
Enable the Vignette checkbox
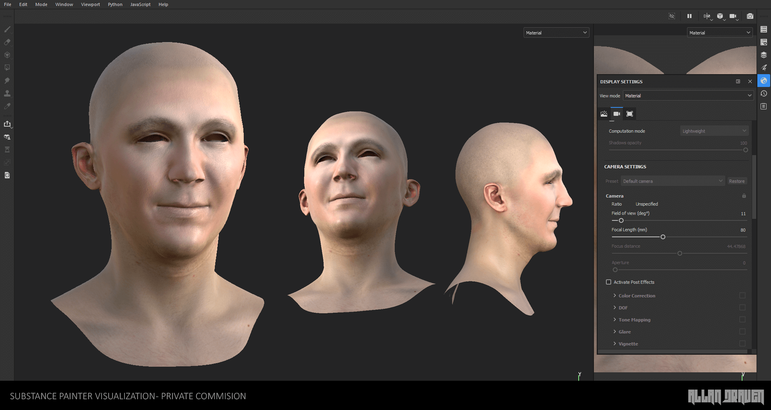click(742, 344)
